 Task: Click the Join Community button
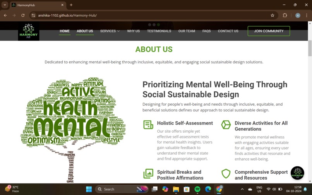point(269,31)
